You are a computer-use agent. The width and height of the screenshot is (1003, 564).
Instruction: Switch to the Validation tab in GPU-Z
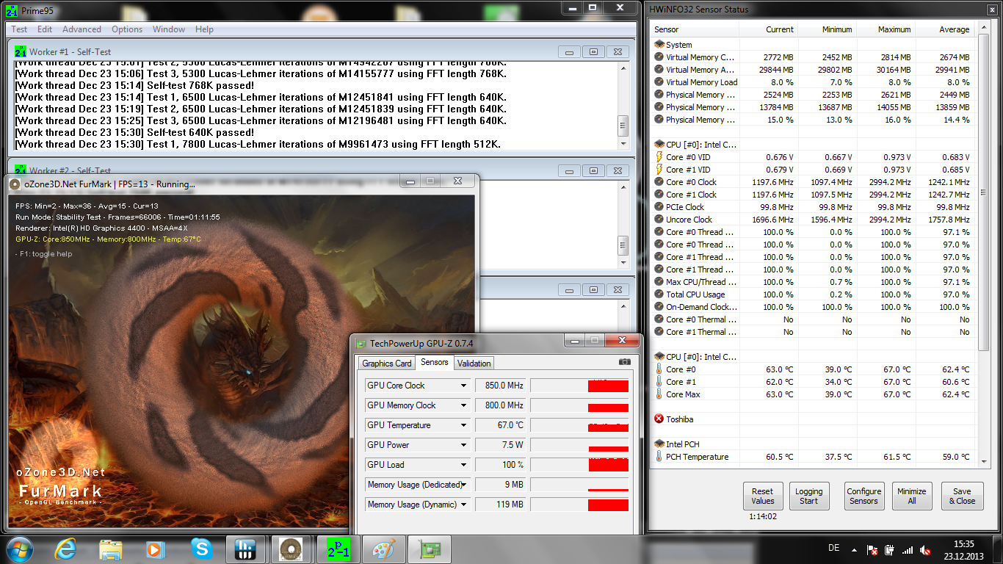474,364
